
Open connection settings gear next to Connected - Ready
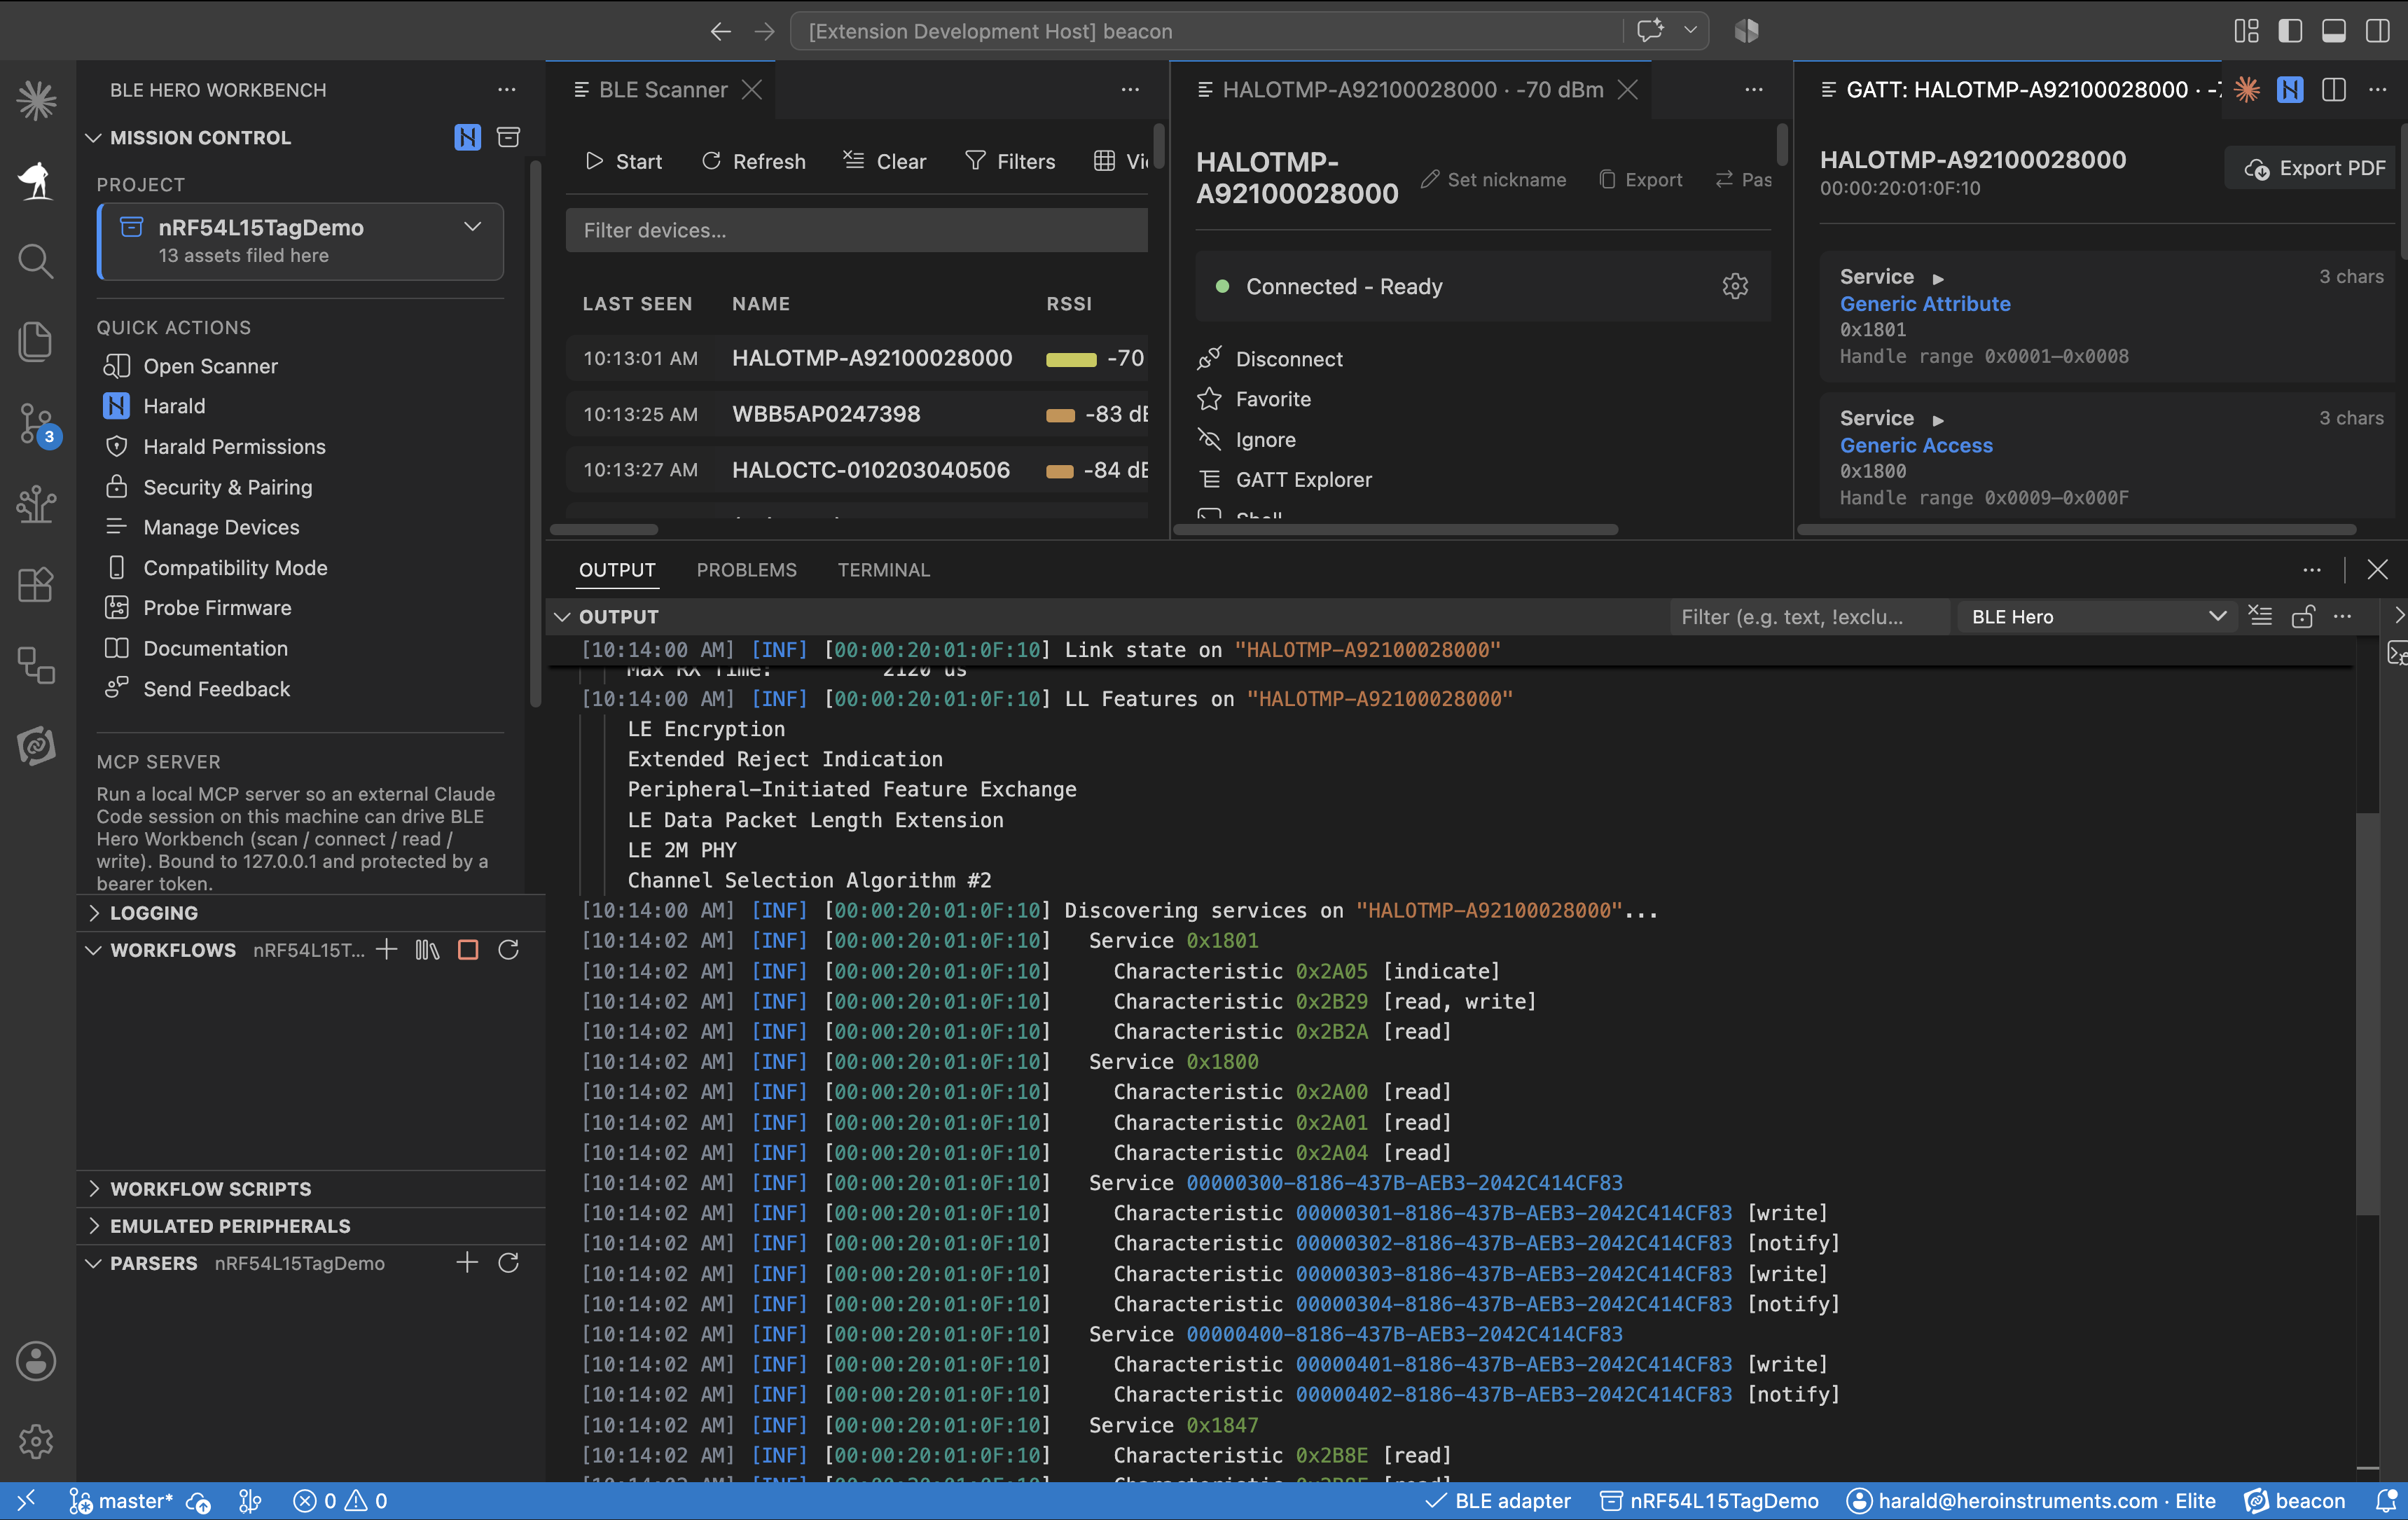tap(1735, 287)
